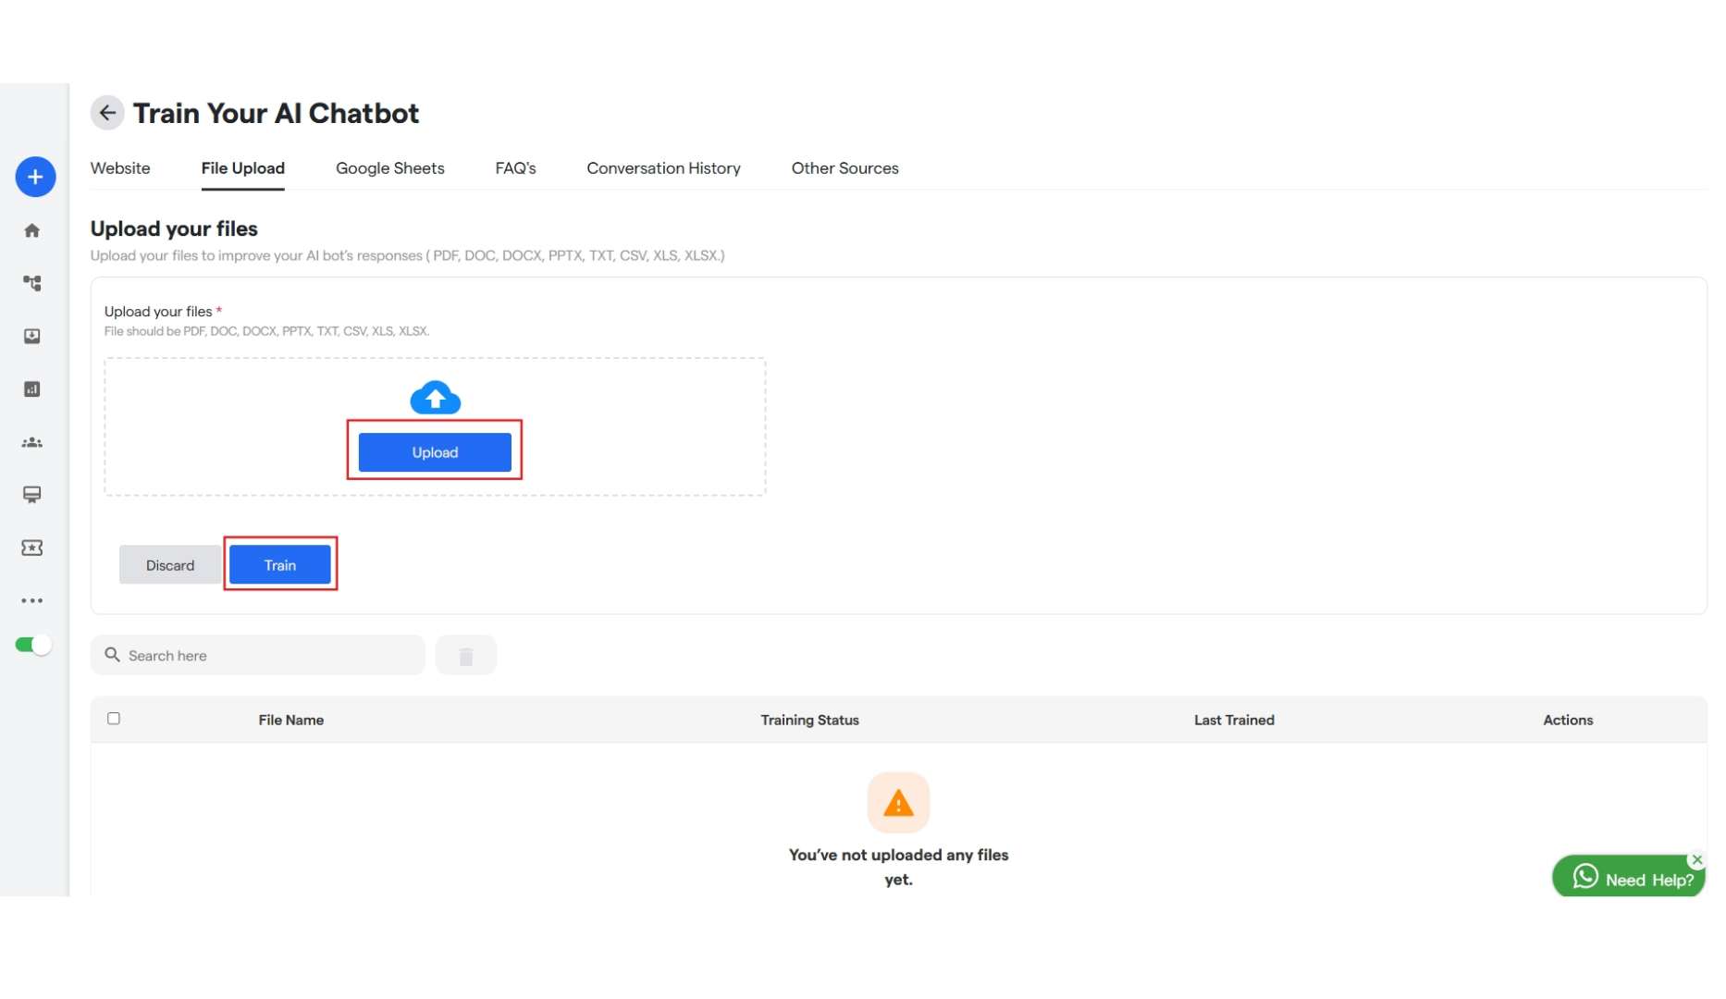This screenshot has width=1726, height=999.
Task: Switch to the Google Sheets tab
Action: click(390, 168)
